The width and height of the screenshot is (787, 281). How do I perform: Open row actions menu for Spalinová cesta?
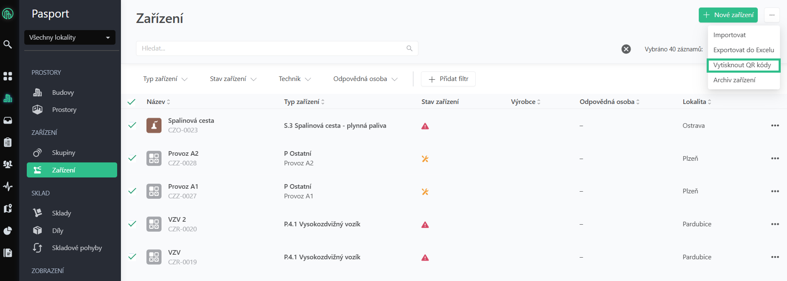(775, 126)
